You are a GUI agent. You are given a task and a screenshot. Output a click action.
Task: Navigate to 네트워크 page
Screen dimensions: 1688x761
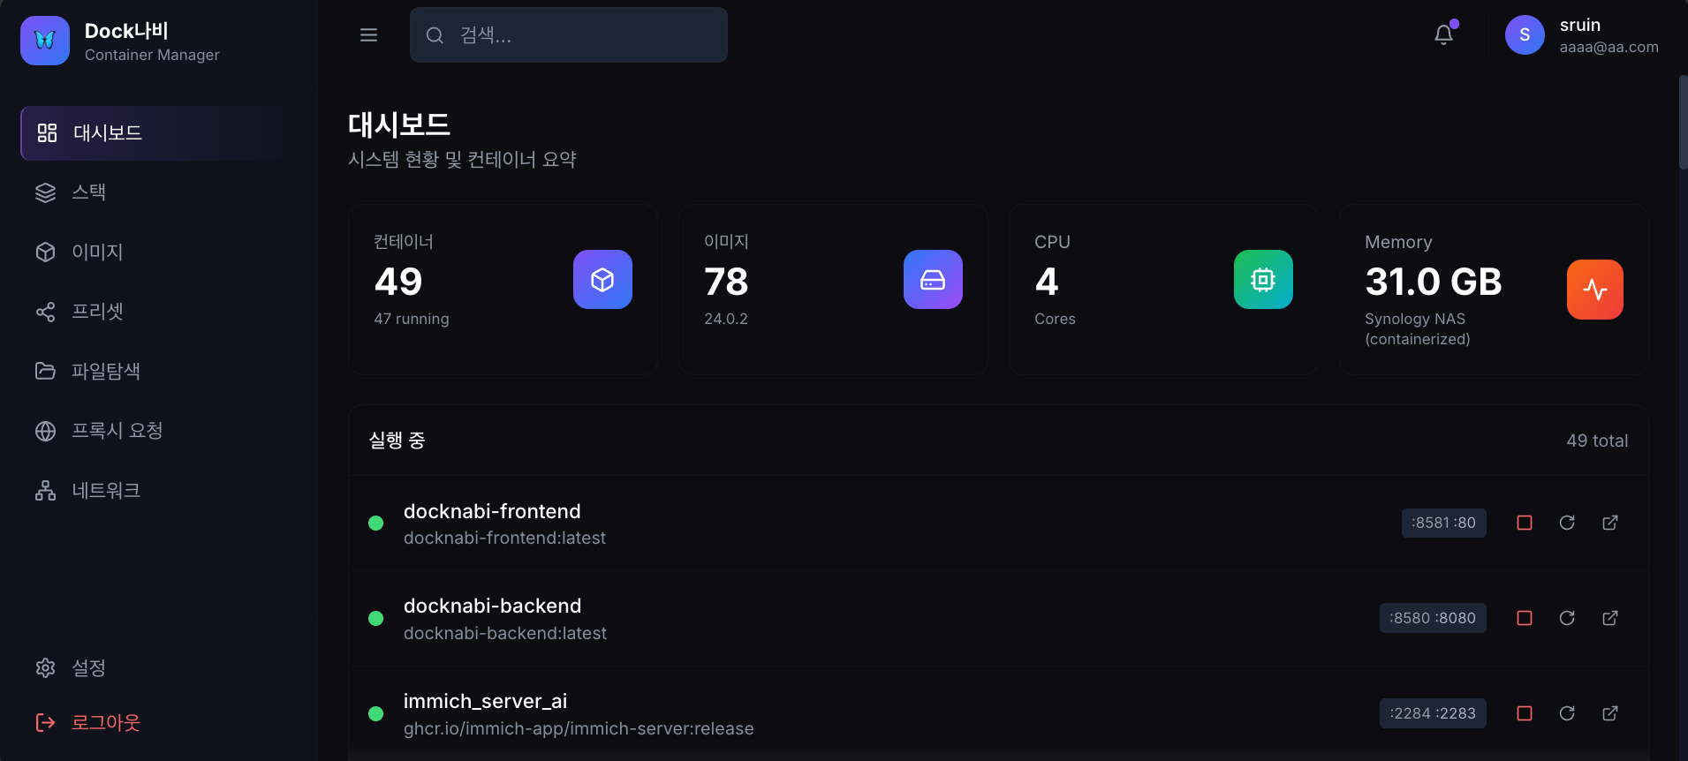click(106, 490)
